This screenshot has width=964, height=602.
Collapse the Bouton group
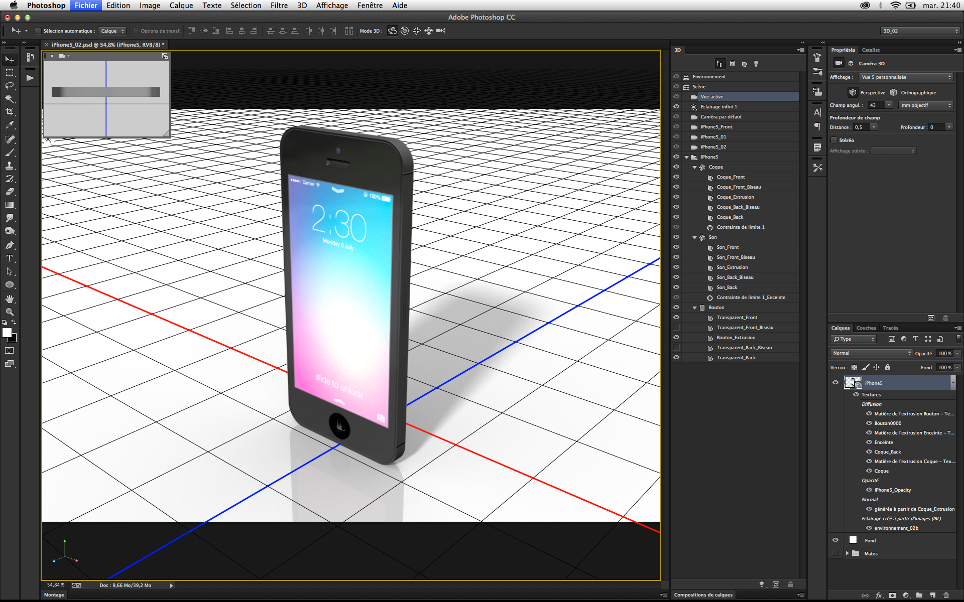click(x=695, y=308)
